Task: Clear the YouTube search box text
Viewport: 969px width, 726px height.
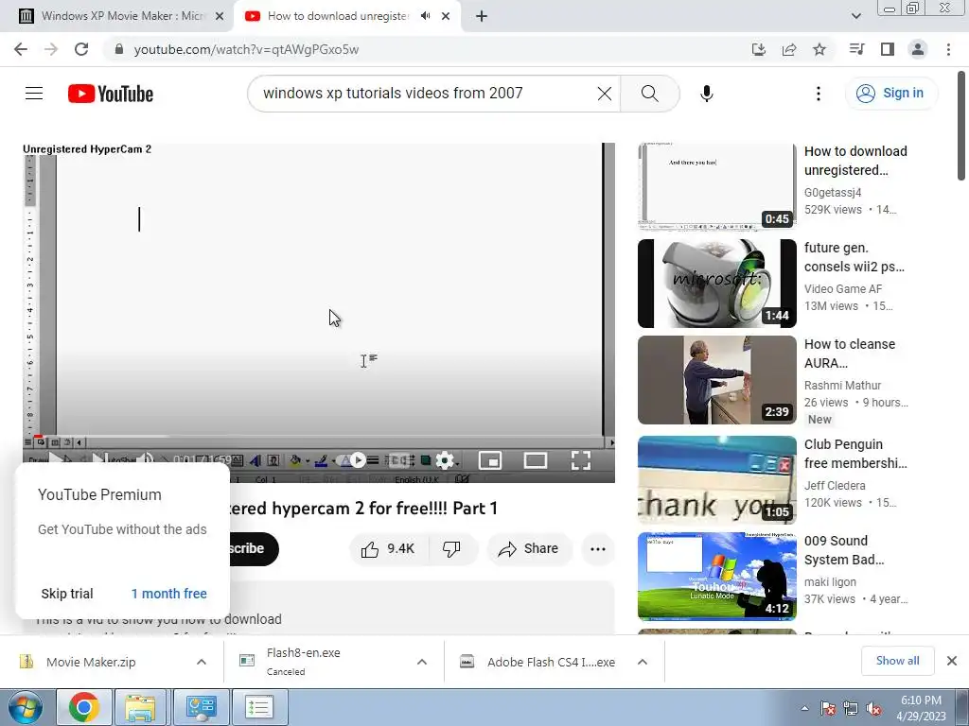Action: 605,94
